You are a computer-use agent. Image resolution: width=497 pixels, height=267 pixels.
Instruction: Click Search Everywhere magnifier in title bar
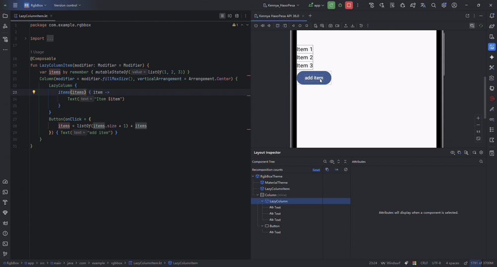[x=433, y=5]
